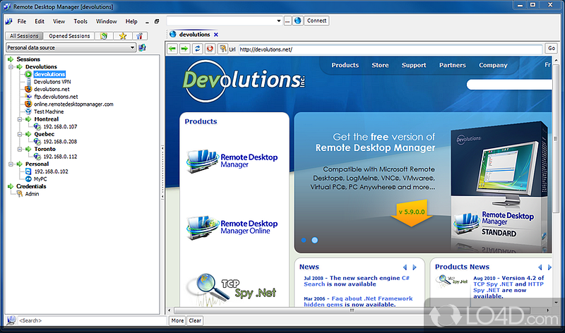Click the website search field
This screenshot has width=565, height=333.
509,85
